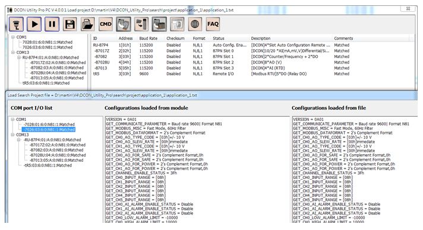Click VERSION = 0A01 in module configurations
The image size is (423, 230).
coord(121,119)
